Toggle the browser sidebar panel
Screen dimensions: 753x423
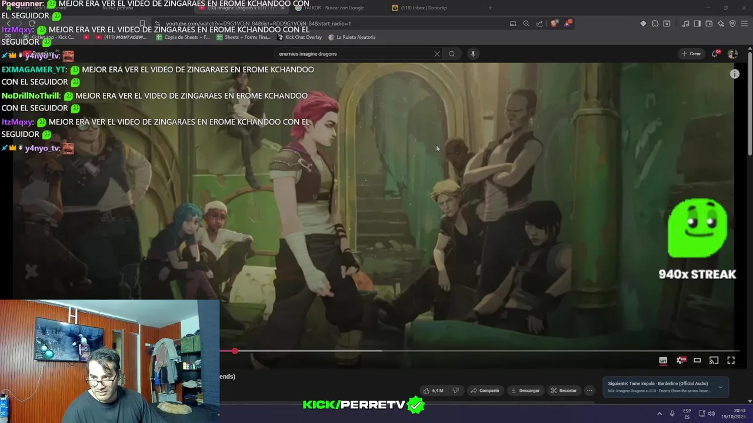coord(697,23)
